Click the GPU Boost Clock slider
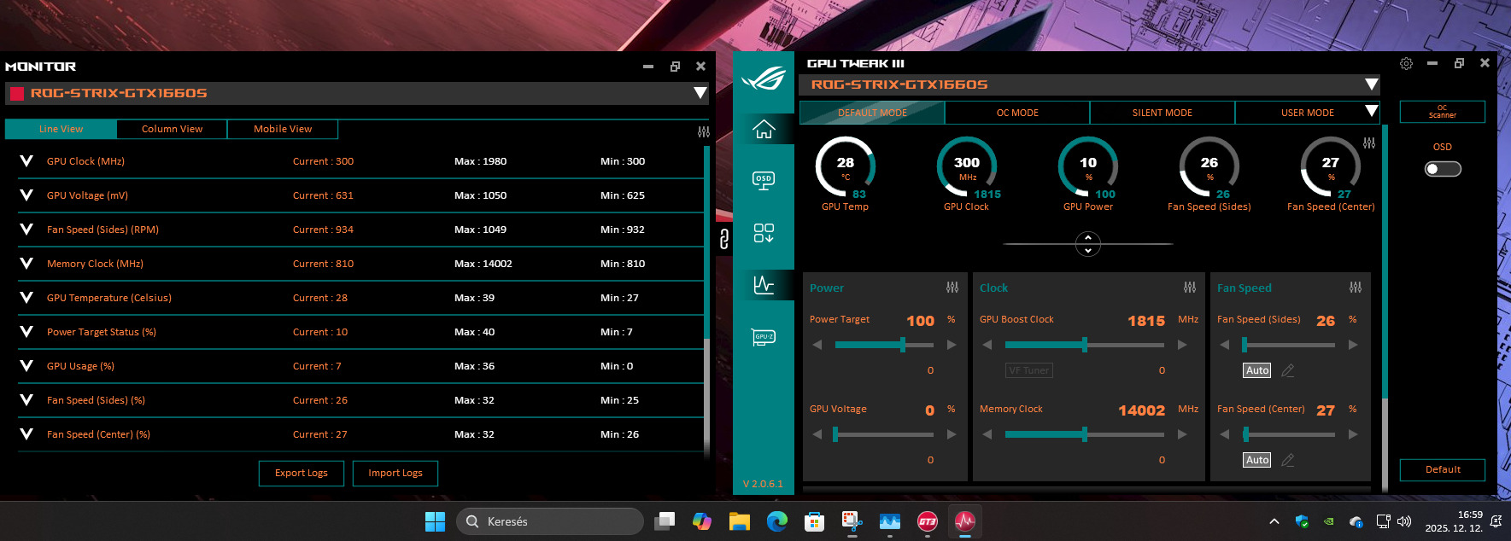This screenshot has width=1511, height=541. (x=1085, y=345)
